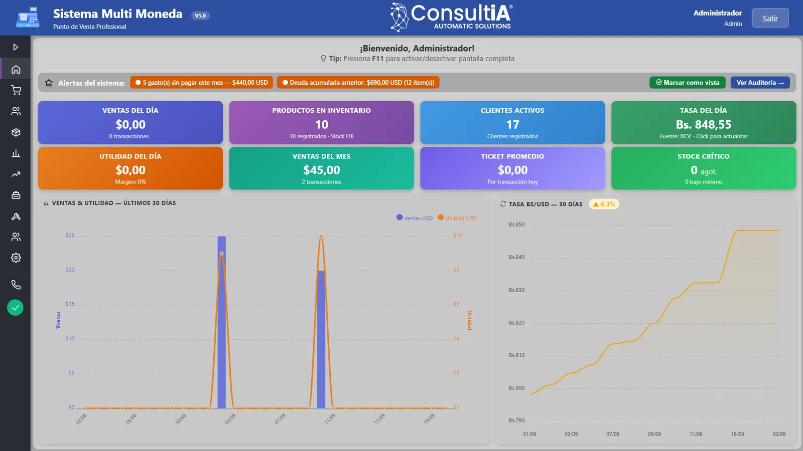Open the Ventas del Día card
The image size is (803, 451).
(x=130, y=123)
